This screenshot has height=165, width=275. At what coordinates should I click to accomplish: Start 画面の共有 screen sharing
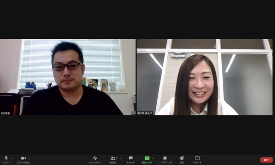(147, 160)
